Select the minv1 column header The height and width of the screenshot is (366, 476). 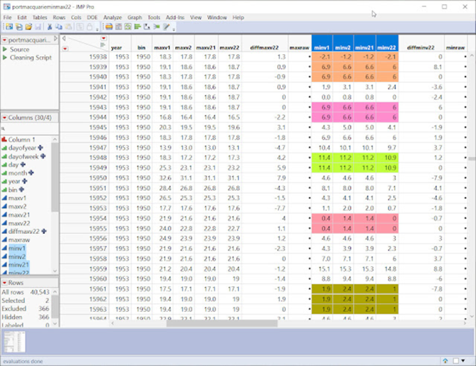322,48
